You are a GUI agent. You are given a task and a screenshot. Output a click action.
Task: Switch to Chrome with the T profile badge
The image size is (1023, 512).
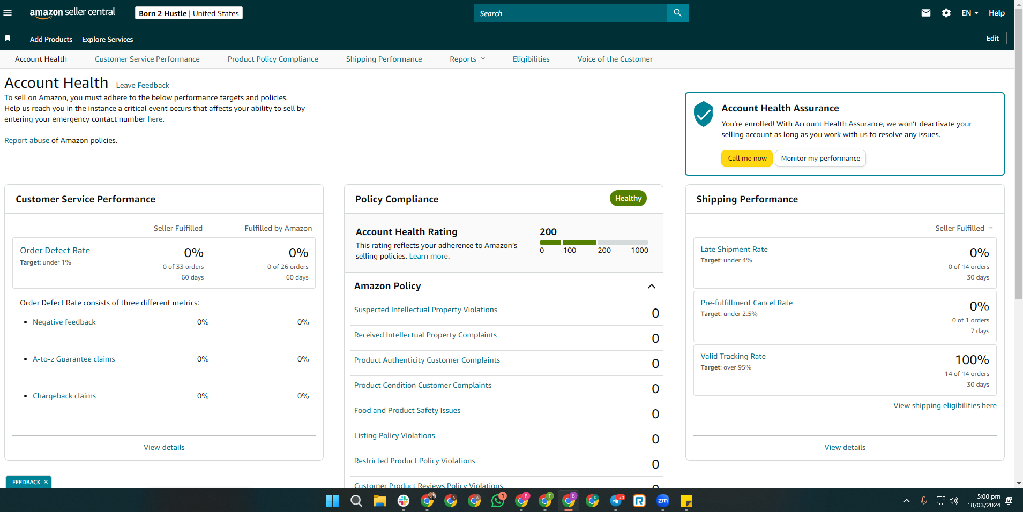[545, 501]
